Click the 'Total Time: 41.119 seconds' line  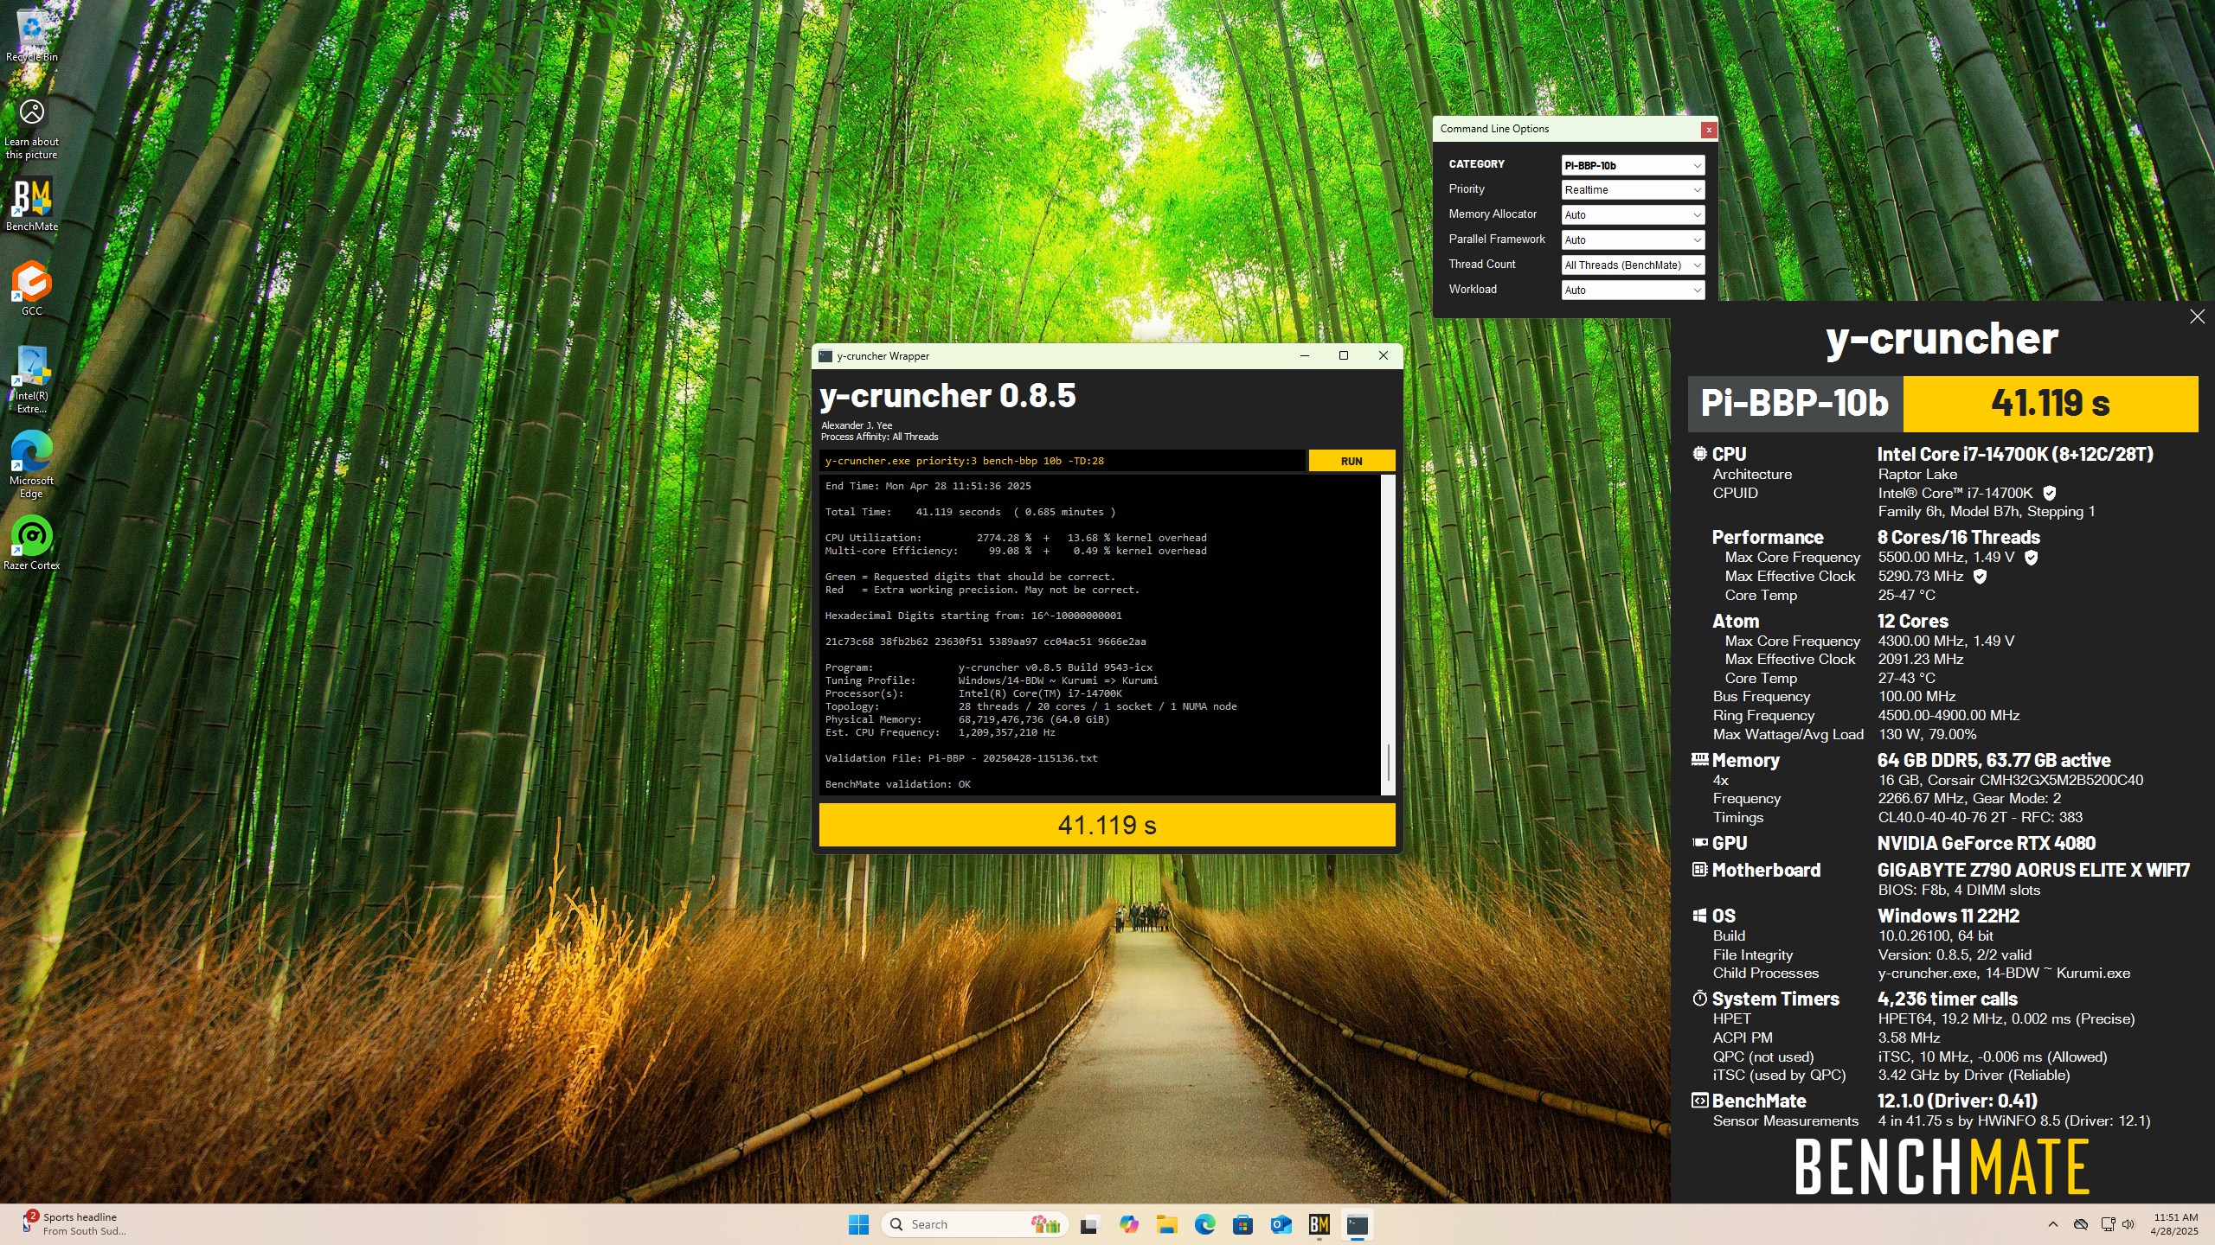click(x=970, y=512)
